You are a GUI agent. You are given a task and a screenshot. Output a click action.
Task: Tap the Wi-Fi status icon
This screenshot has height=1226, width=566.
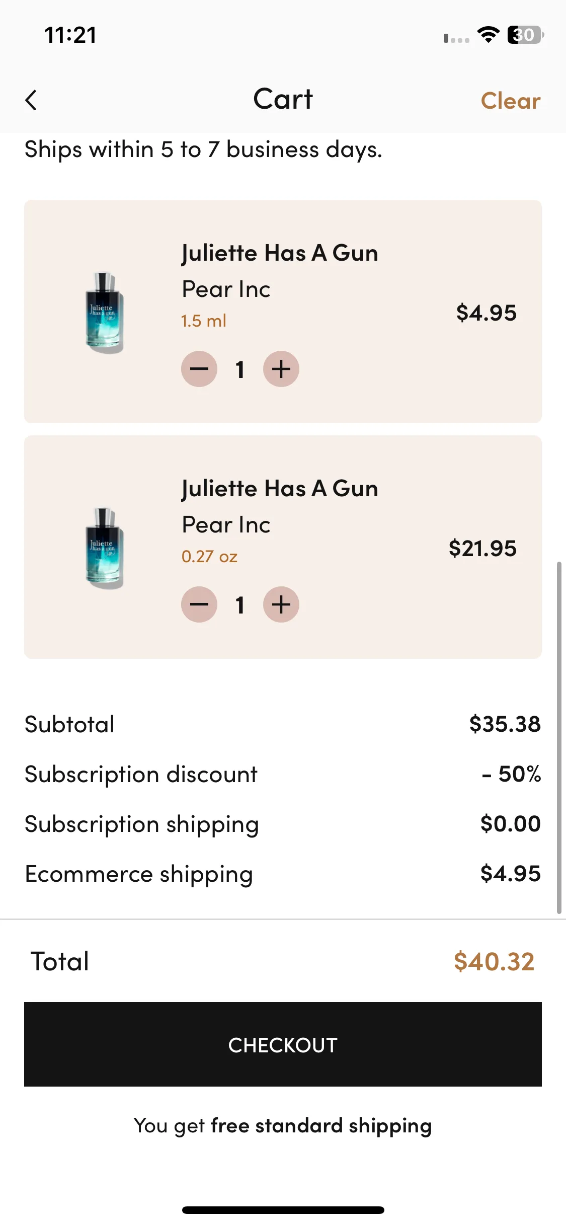click(488, 35)
